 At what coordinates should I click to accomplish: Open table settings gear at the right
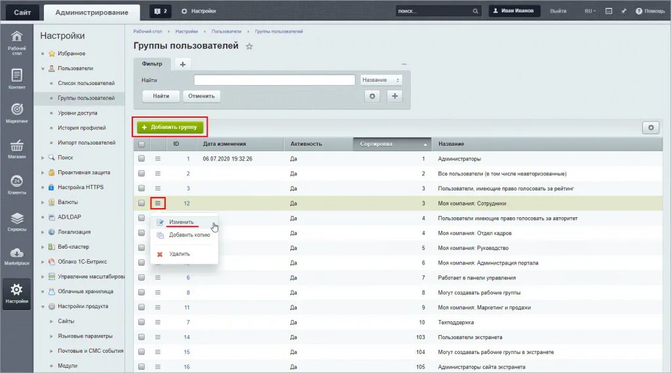[x=651, y=128]
